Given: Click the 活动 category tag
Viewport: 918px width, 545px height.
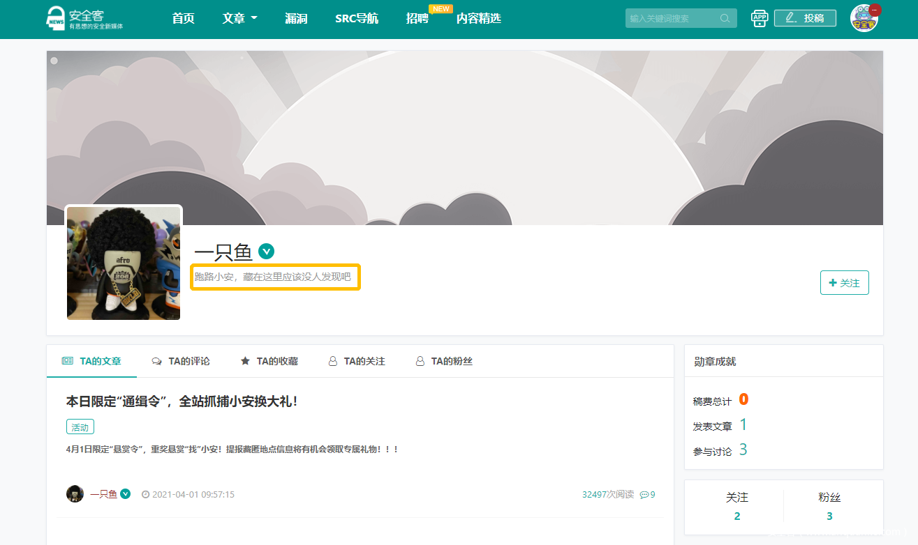Looking at the screenshot, I should pyautogui.click(x=80, y=427).
